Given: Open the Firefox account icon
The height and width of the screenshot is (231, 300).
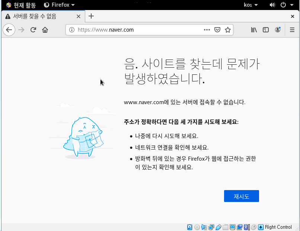Looking at the screenshot, I should pos(278,30).
